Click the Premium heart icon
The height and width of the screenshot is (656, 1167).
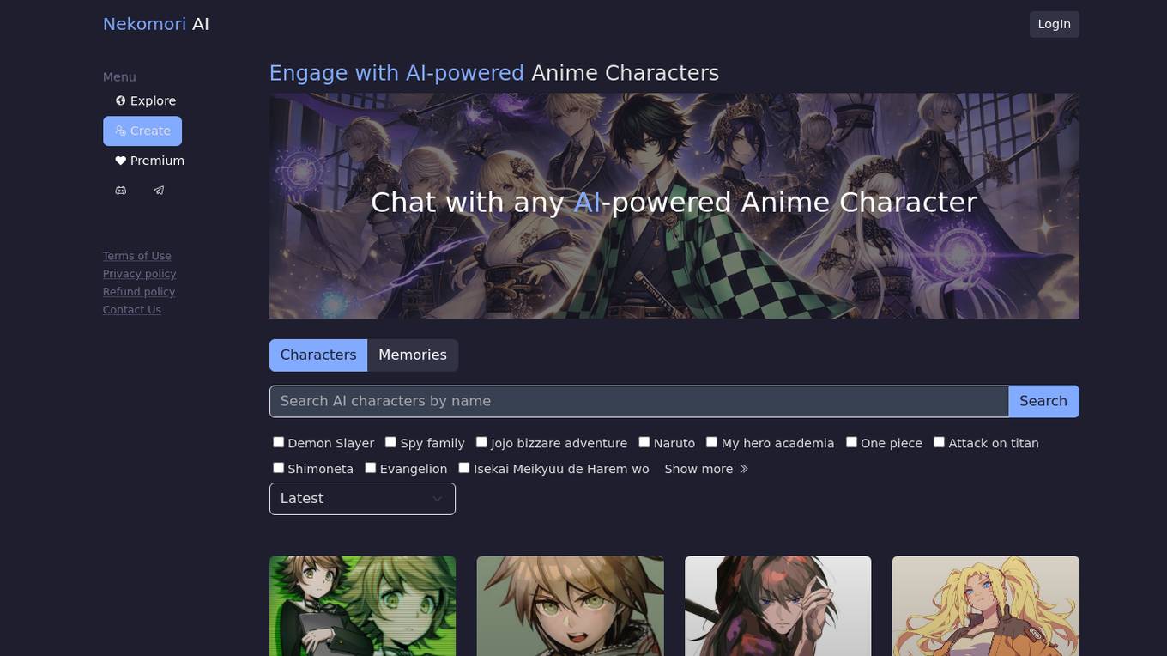coord(120,161)
